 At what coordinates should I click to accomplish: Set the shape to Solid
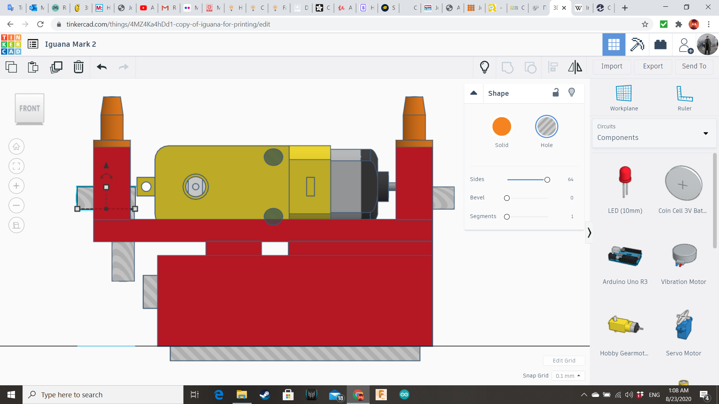point(501,127)
